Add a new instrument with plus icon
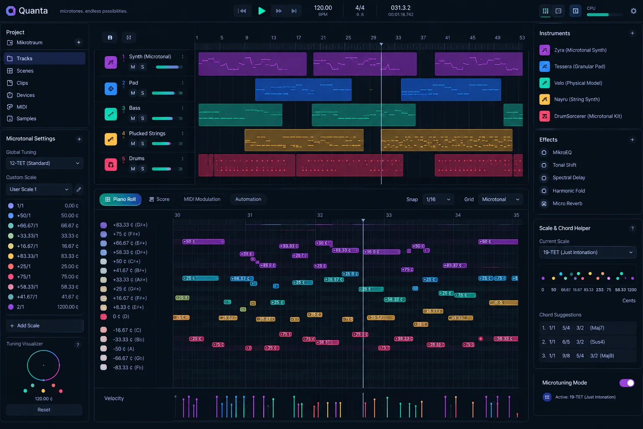The width and height of the screenshot is (643, 429). (x=632, y=33)
